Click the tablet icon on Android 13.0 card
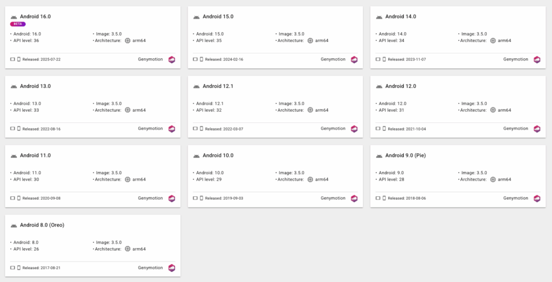Viewport: 552px width, 282px height. [x=13, y=129]
